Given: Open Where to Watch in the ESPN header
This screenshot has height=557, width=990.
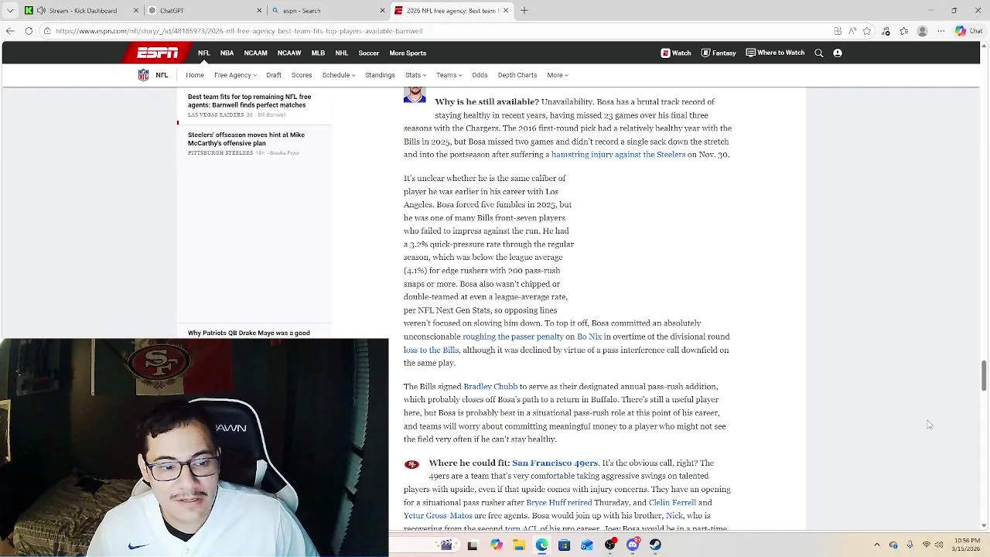Looking at the screenshot, I should tap(775, 53).
